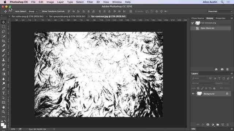This screenshot has height=131, width=234.
Task: Select the Rectangle shape tool
Action: pos(3,103)
